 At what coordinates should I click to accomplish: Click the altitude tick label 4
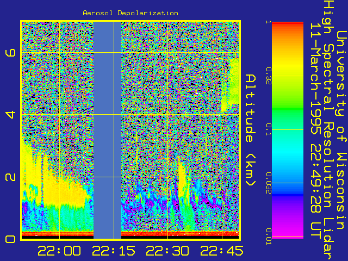coord(11,115)
